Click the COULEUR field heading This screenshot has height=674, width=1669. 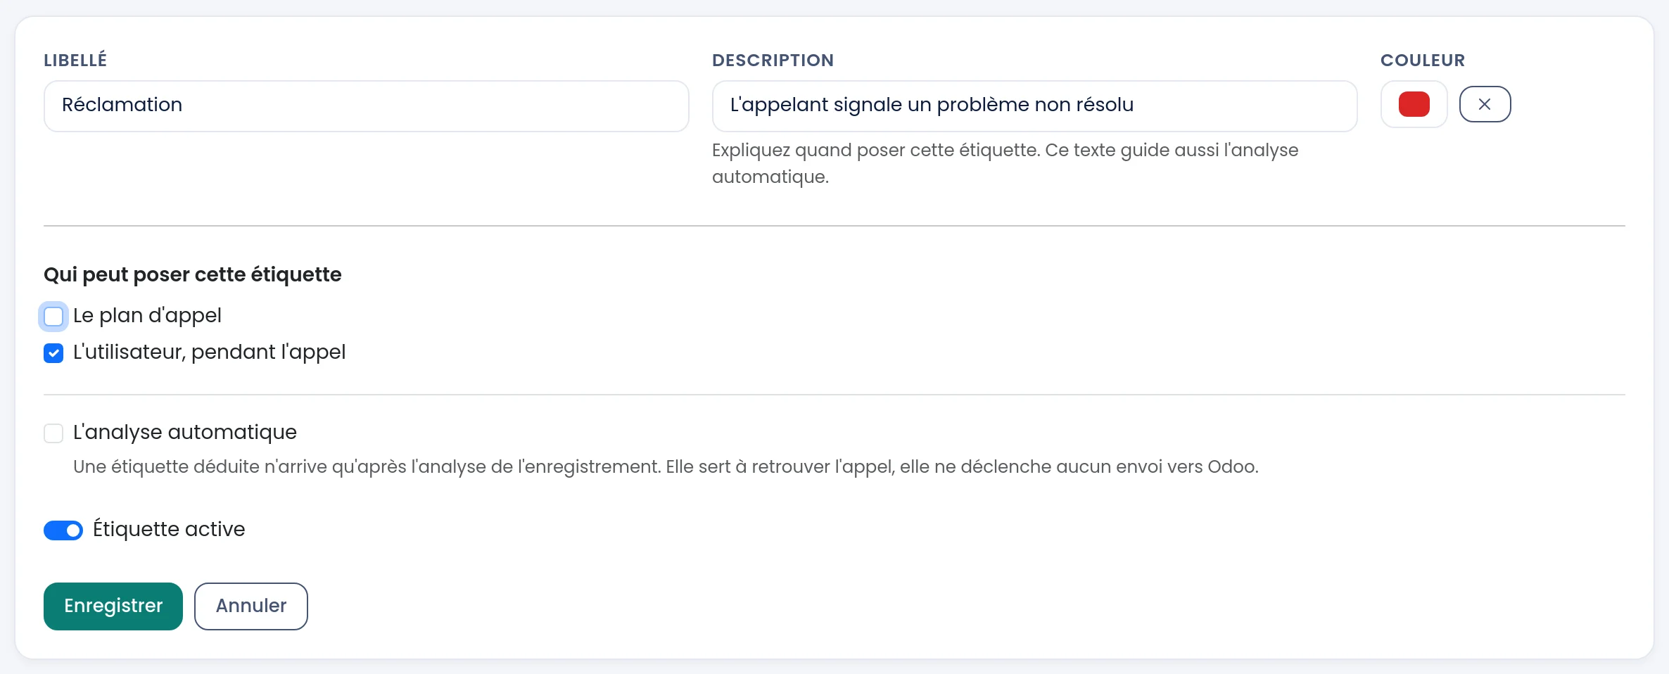click(1423, 61)
